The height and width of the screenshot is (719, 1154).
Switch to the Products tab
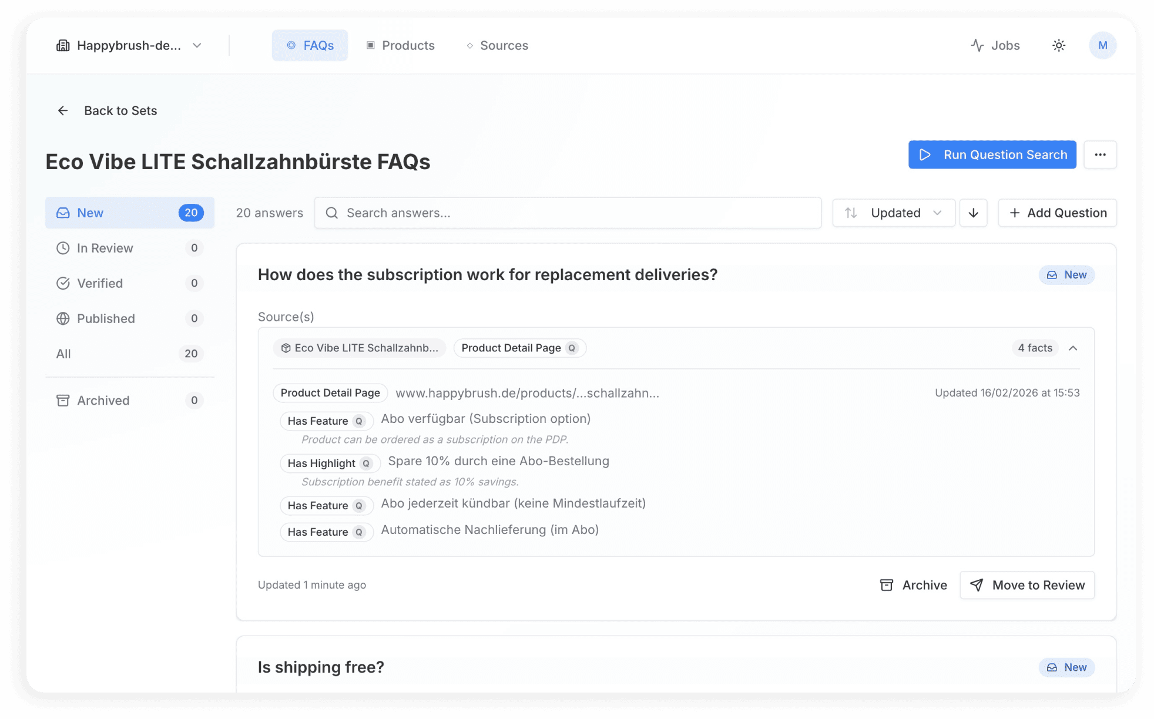pyautogui.click(x=401, y=45)
